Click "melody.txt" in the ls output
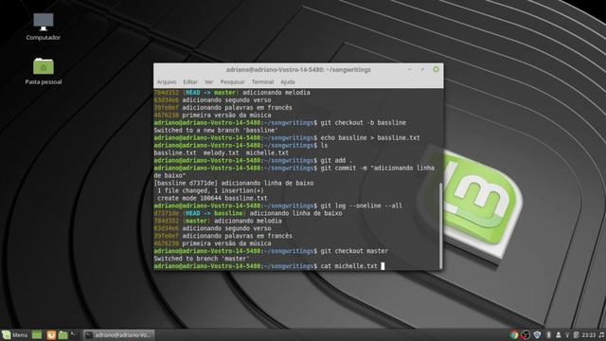The height and width of the screenshot is (341, 606). 221,153
